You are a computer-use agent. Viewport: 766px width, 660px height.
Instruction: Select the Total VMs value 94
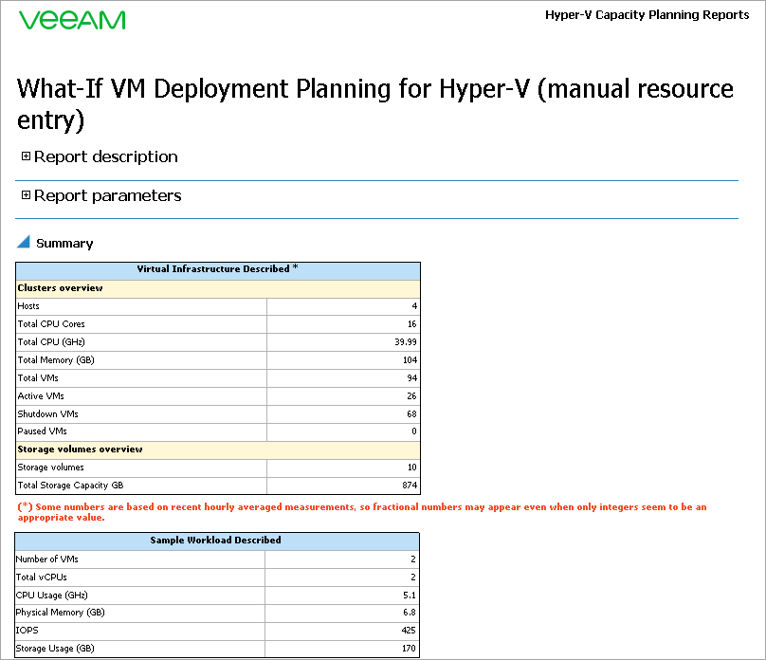coord(412,378)
